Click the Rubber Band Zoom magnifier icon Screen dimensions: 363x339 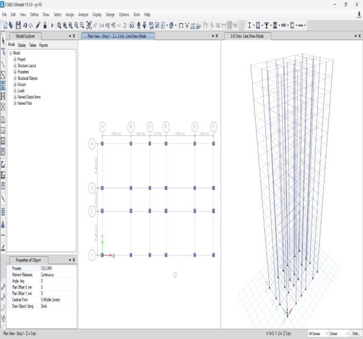tap(59, 25)
